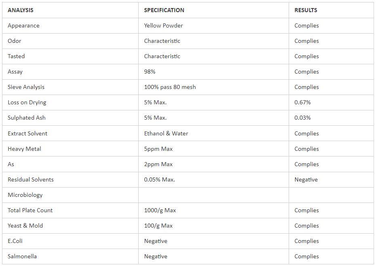Select the Heavy Metal row label
The image size is (376, 266).
[x=24, y=149]
